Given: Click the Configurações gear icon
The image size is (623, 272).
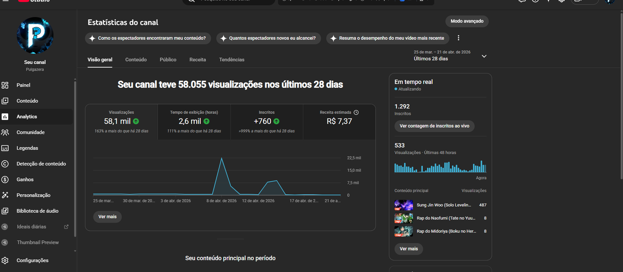Looking at the screenshot, I should (5, 260).
